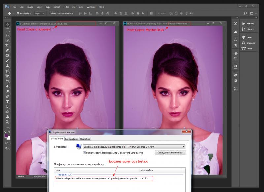Switch to the Подробно tab
The width and height of the screenshot is (264, 192).
[x=85, y=139]
